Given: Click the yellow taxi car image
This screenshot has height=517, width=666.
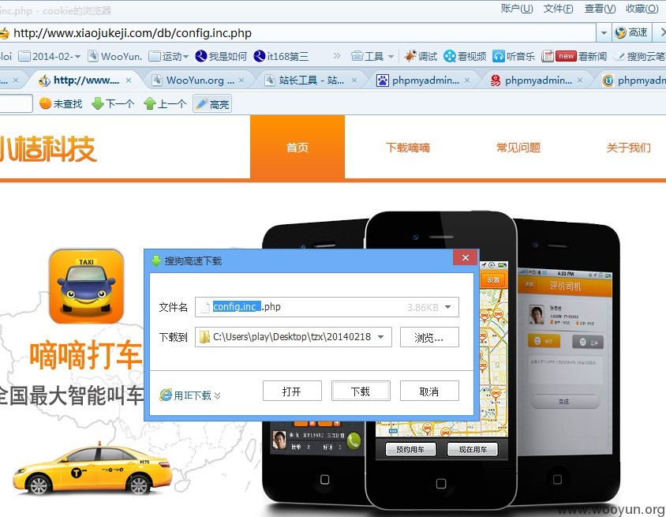Looking at the screenshot, I should click(92, 470).
